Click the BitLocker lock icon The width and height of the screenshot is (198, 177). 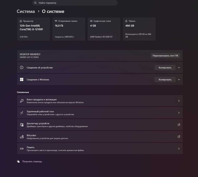[x=22, y=136]
